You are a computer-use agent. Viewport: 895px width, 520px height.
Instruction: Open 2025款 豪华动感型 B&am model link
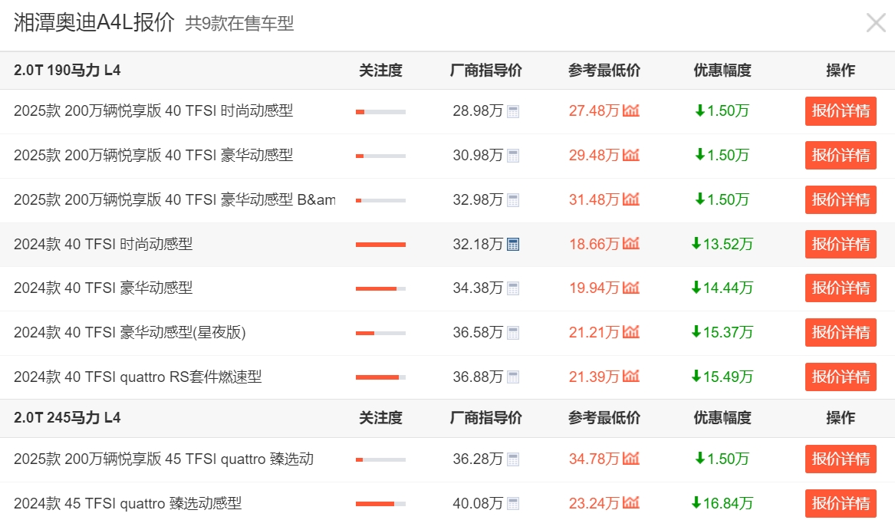coord(175,199)
